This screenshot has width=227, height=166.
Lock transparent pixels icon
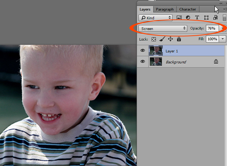[x=154, y=39]
